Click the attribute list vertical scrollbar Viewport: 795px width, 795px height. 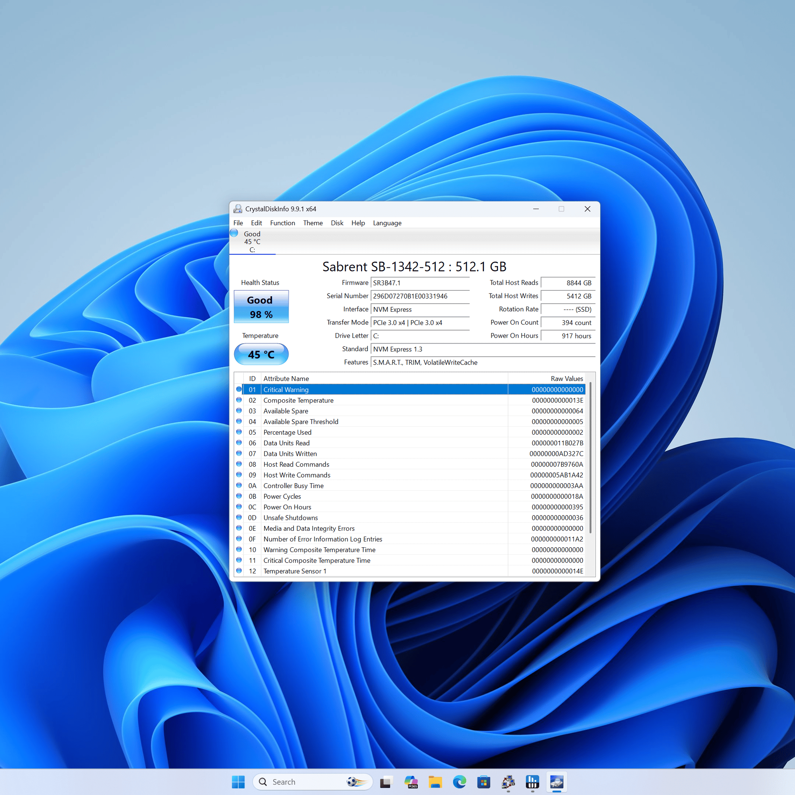[590, 458]
